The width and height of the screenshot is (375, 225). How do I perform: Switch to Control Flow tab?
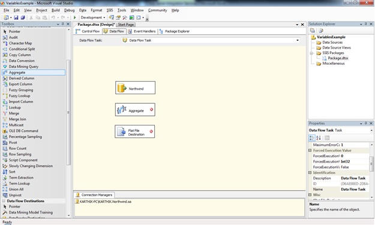click(x=88, y=31)
